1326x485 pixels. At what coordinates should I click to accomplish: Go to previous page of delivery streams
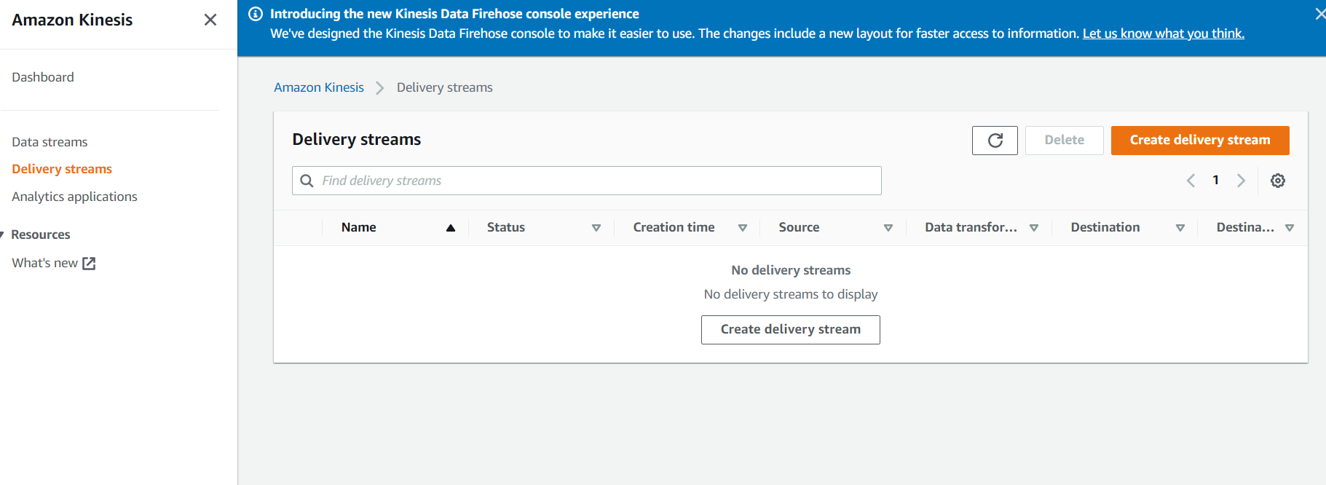1191,181
